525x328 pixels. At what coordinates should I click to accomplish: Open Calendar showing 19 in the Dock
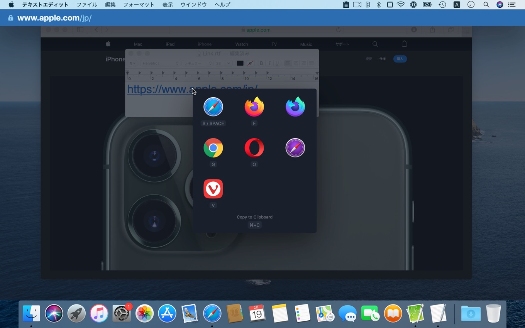tap(257, 313)
